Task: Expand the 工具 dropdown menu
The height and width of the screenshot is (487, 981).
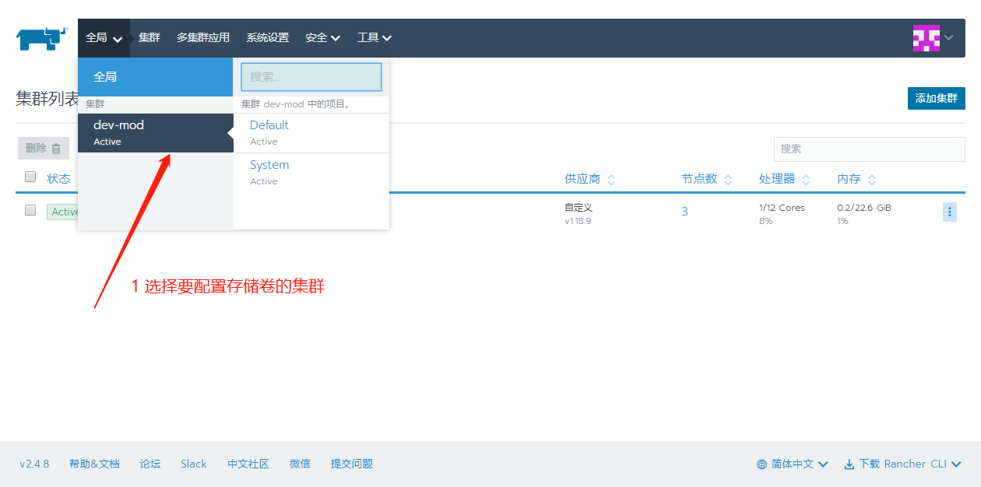Action: coord(374,37)
